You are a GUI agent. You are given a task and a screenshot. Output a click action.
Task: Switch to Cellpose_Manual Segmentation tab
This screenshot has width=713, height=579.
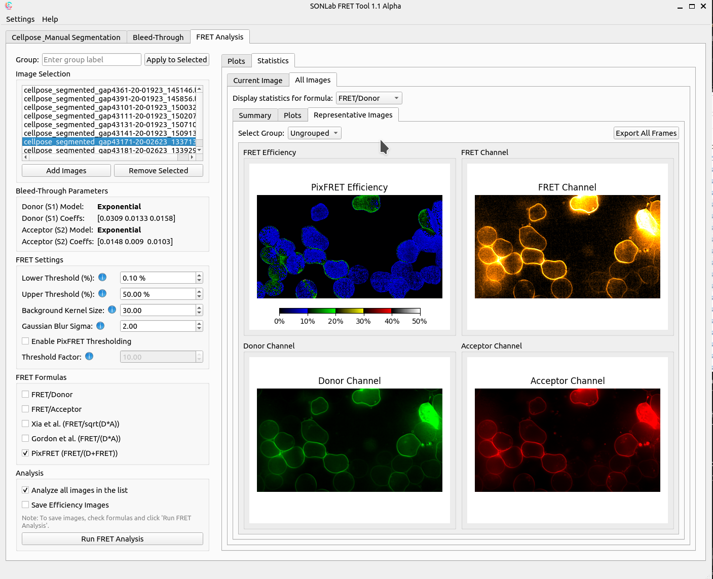66,37
